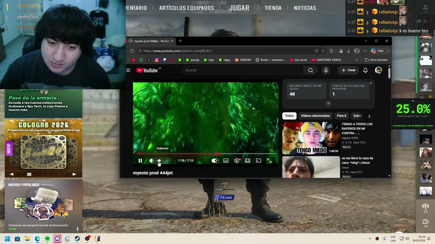Go to the previous store banner

(x=11, y=174)
